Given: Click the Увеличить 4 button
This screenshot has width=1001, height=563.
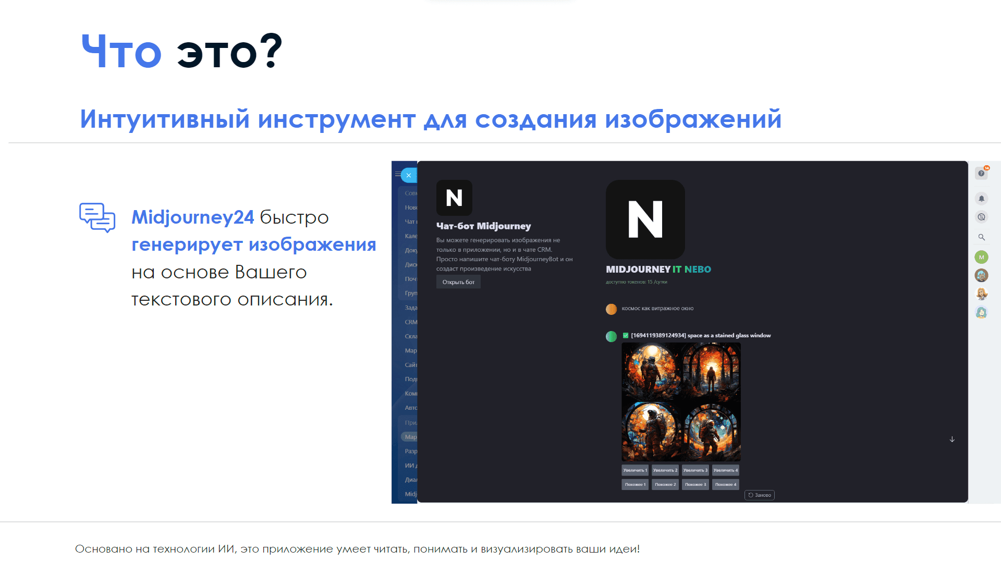Looking at the screenshot, I should [726, 470].
